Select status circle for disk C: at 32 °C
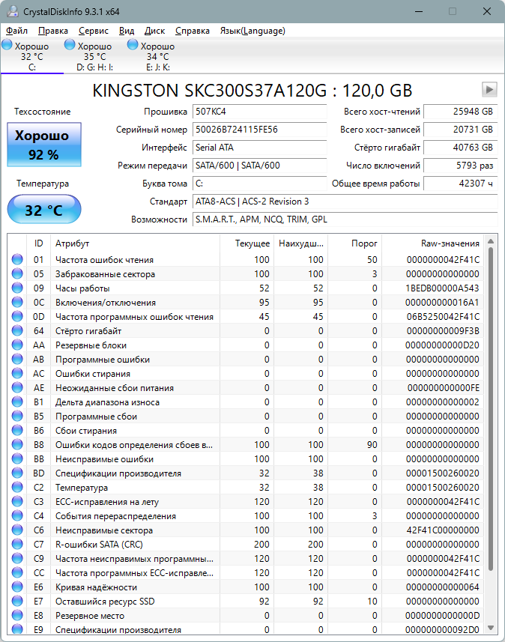Image resolution: width=505 pixels, height=642 pixels. [x=7, y=44]
